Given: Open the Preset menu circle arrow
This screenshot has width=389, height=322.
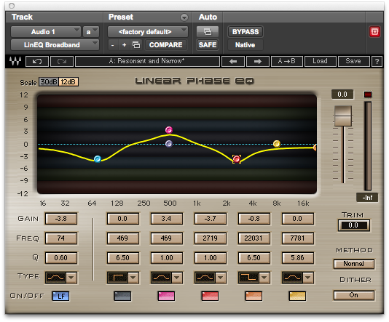Looking at the screenshot, I should click(x=184, y=17).
